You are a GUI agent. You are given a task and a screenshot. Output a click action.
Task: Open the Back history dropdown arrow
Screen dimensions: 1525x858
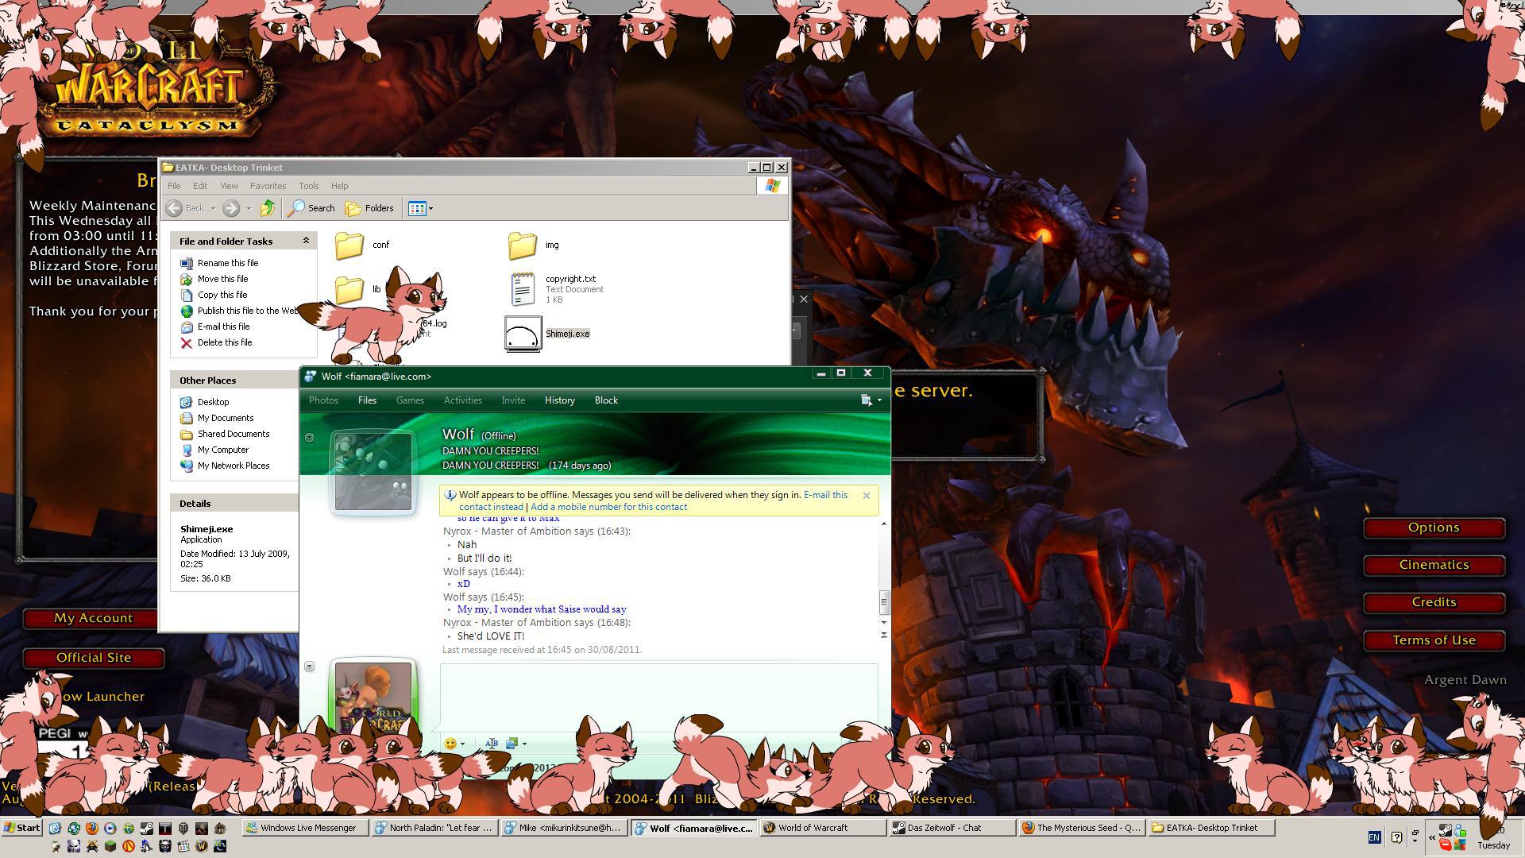pos(213,209)
